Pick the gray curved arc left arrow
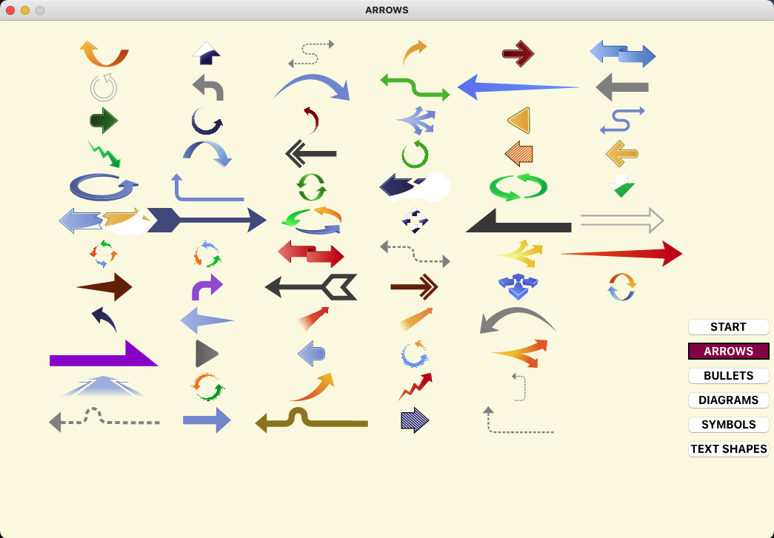Image resolution: width=774 pixels, height=538 pixels. click(x=518, y=320)
